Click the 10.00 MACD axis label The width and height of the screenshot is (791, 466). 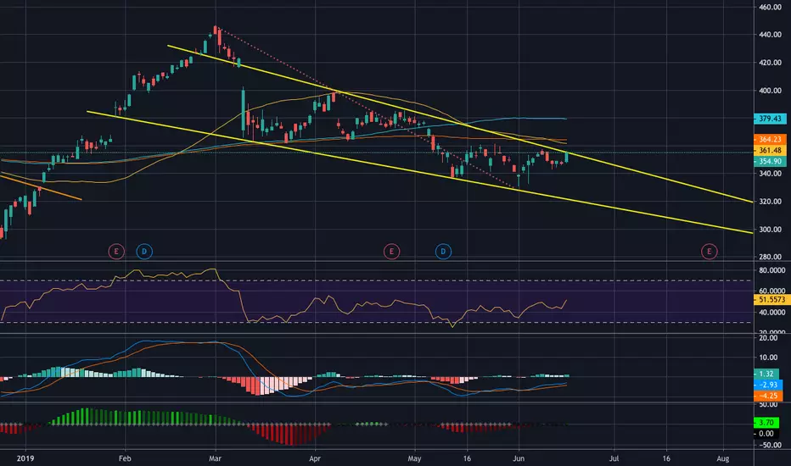tap(768, 358)
